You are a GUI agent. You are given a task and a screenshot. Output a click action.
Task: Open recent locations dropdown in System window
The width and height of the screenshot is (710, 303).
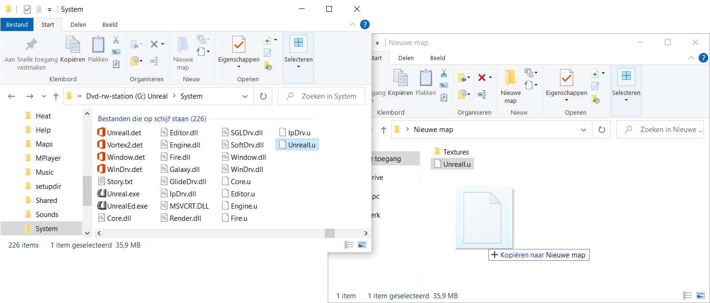[44, 96]
